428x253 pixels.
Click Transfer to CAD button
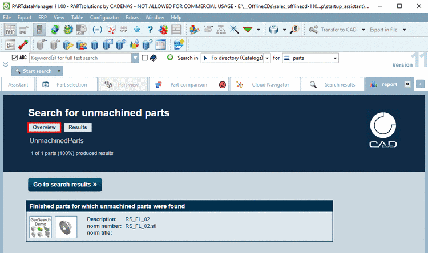(333, 30)
